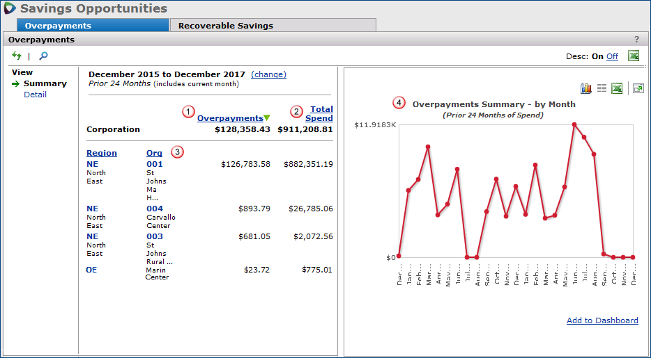
Task: Select the Overpayments tab
Action: (x=58, y=26)
